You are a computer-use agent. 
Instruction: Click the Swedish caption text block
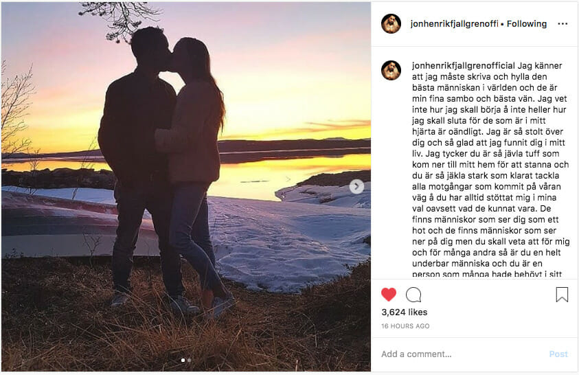[490, 170]
